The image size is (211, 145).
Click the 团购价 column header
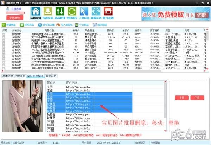(110, 30)
